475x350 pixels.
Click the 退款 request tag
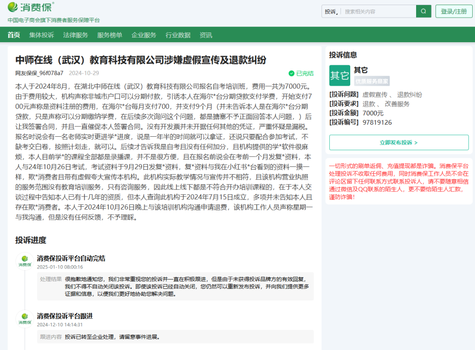pyautogui.click(x=369, y=104)
